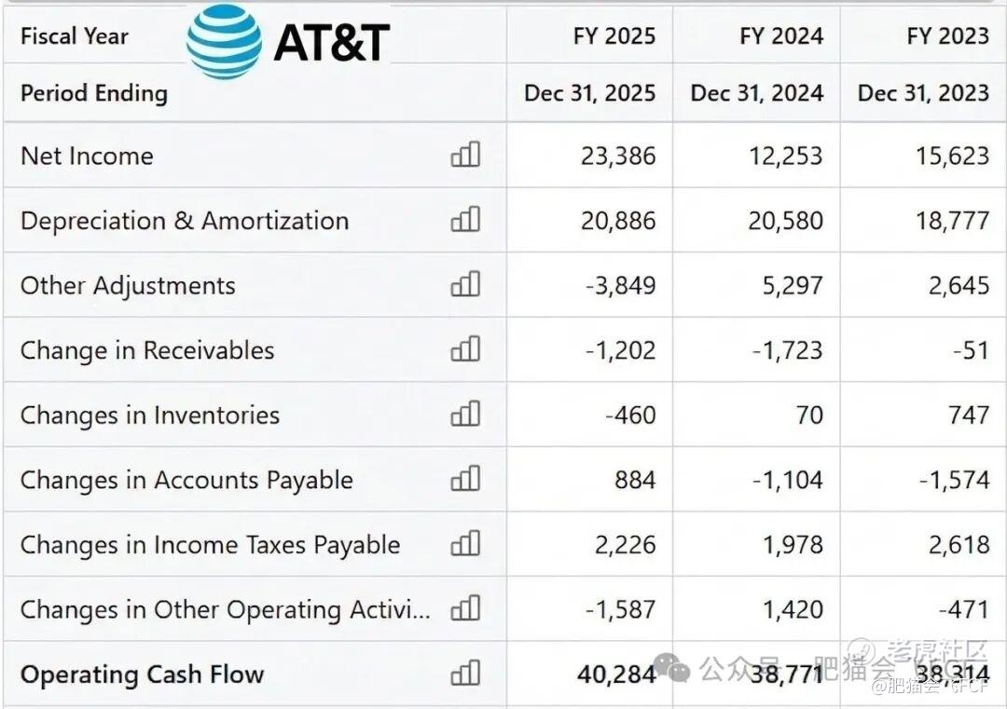Screen dimensions: 1007x709
Task: Show chart for Changes in Other Operating Activities
Action: coord(465,608)
